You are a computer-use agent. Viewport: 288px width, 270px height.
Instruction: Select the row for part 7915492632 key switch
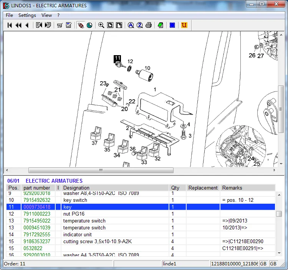141,200
